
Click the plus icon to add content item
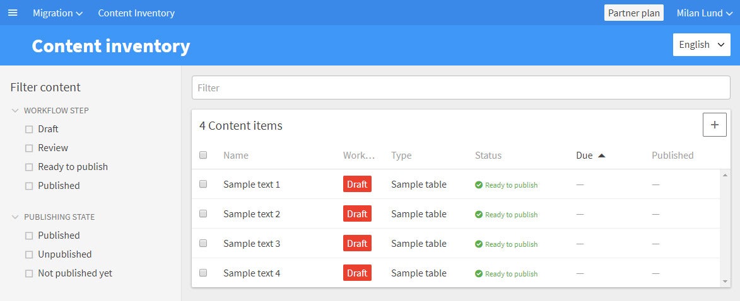tap(715, 125)
